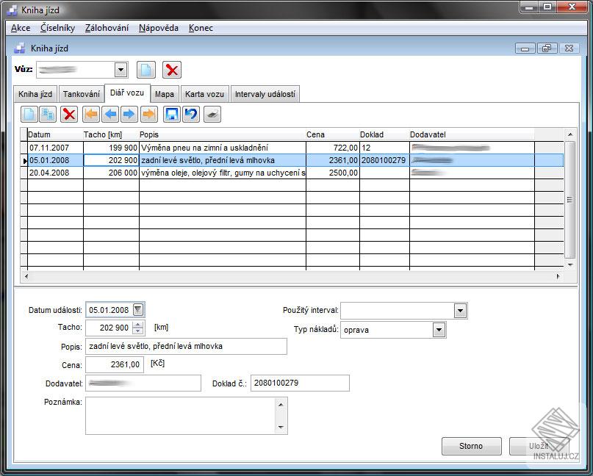The image size is (593, 476).
Task: Click the red X next to Vůz
Action: tap(172, 71)
